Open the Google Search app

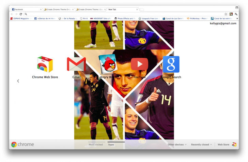pyautogui.click(x=171, y=65)
